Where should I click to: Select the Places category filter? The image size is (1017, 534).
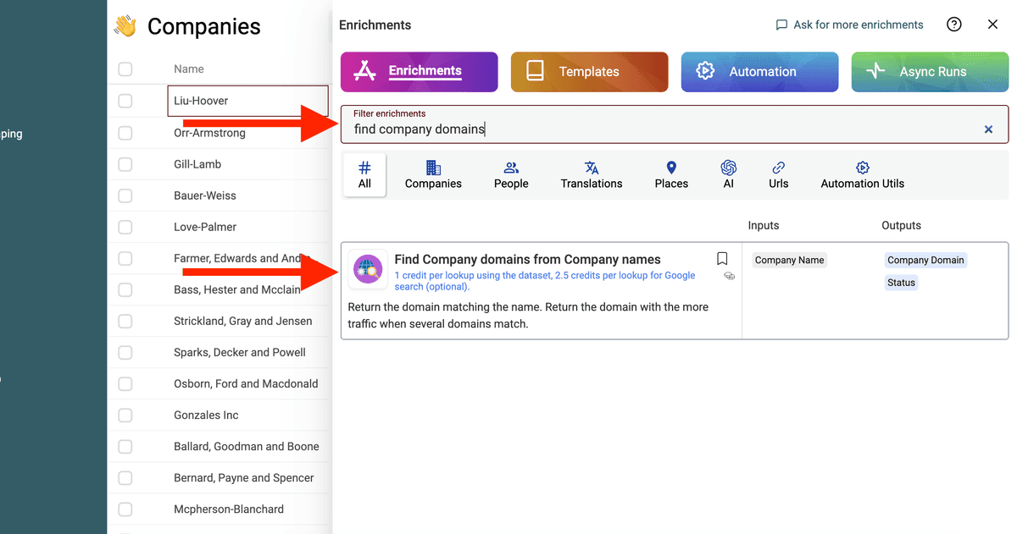pyautogui.click(x=671, y=175)
